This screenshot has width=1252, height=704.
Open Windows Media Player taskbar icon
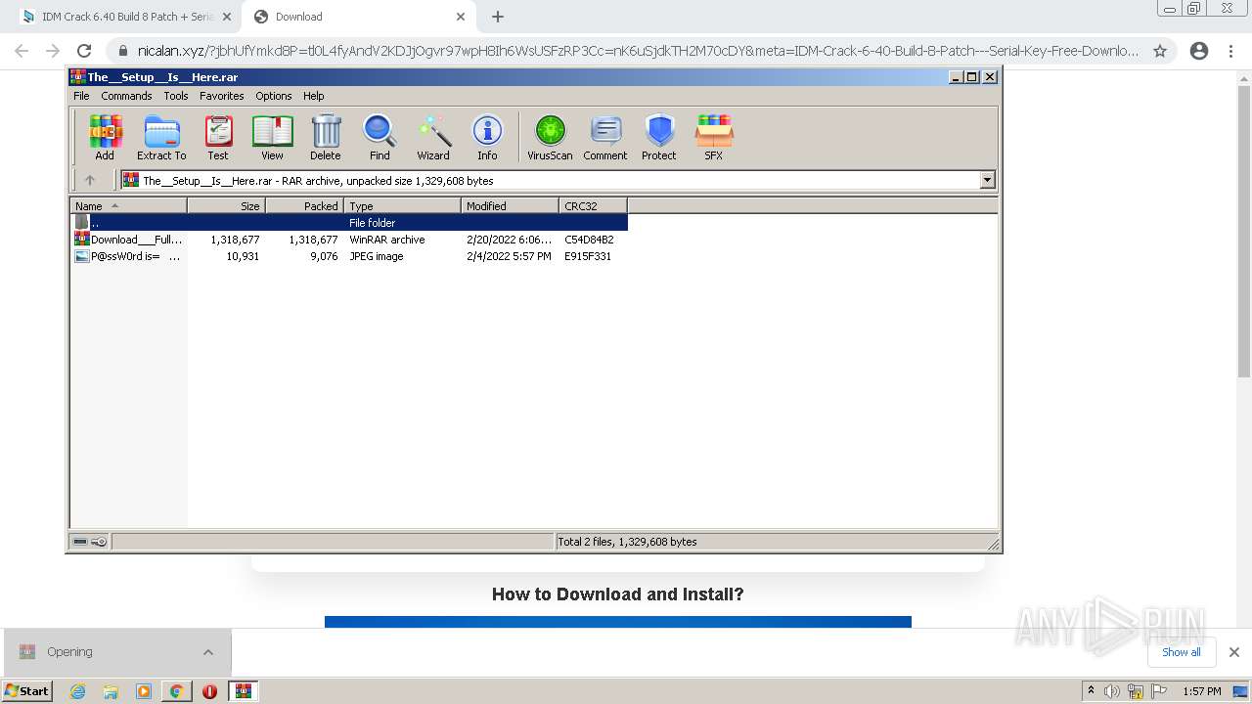pyautogui.click(x=144, y=691)
